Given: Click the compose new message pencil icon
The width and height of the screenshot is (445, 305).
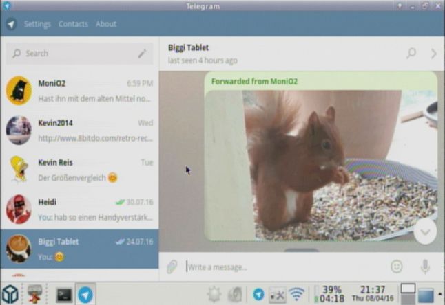Looking at the screenshot, I should click(143, 53).
